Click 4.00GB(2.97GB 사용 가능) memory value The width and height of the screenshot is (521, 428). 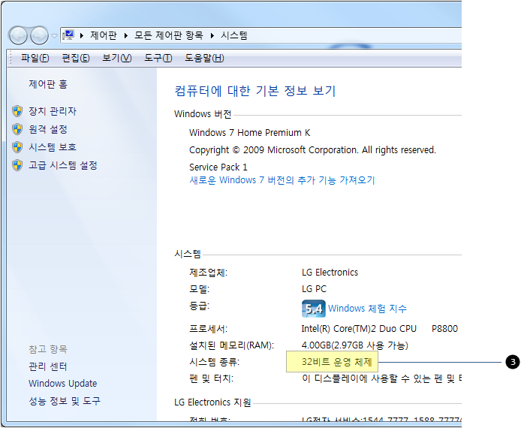(x=355, y=345)
